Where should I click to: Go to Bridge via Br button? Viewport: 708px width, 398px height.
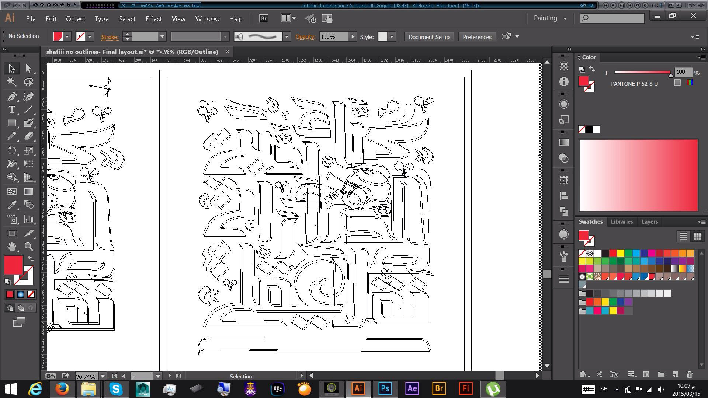[264, 18]
